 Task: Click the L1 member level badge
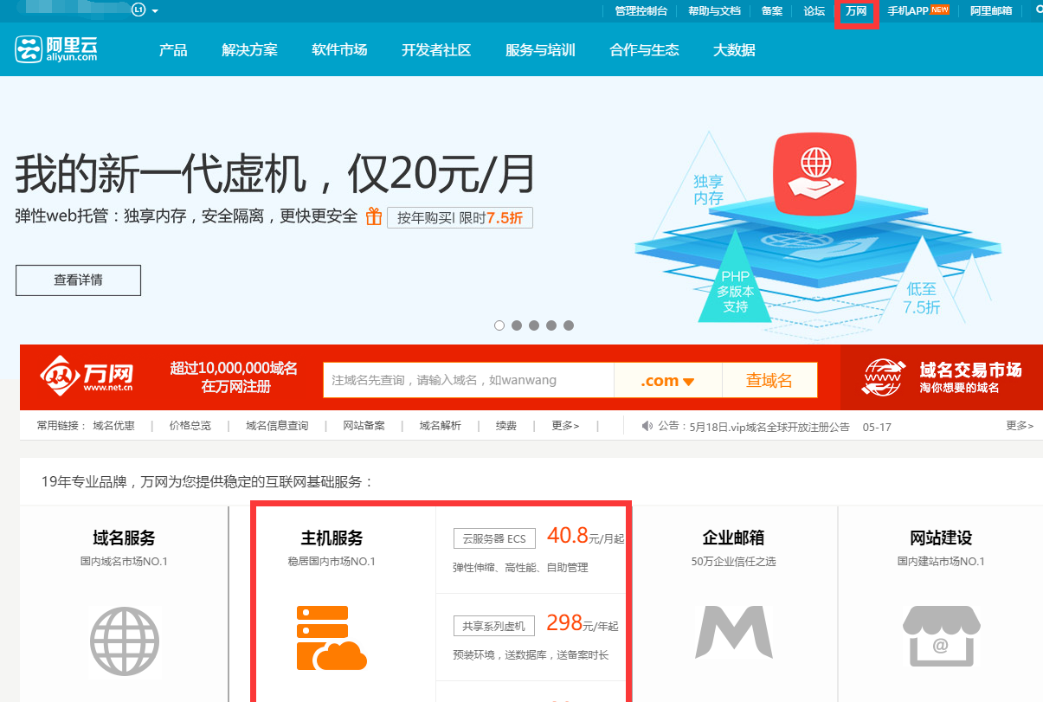click(x=138, y=10)
